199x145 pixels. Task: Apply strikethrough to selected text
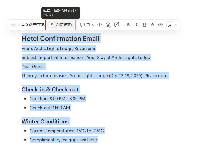[152, 25]
